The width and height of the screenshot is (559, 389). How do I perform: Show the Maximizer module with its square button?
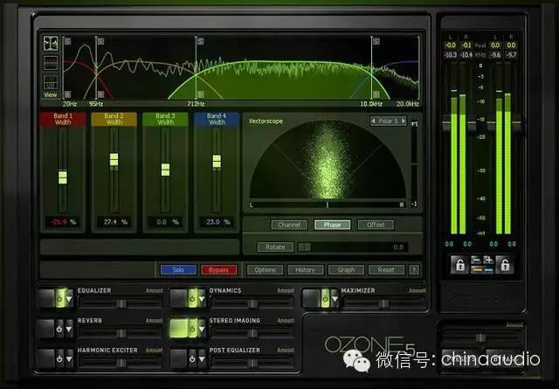tap(312, 298)
